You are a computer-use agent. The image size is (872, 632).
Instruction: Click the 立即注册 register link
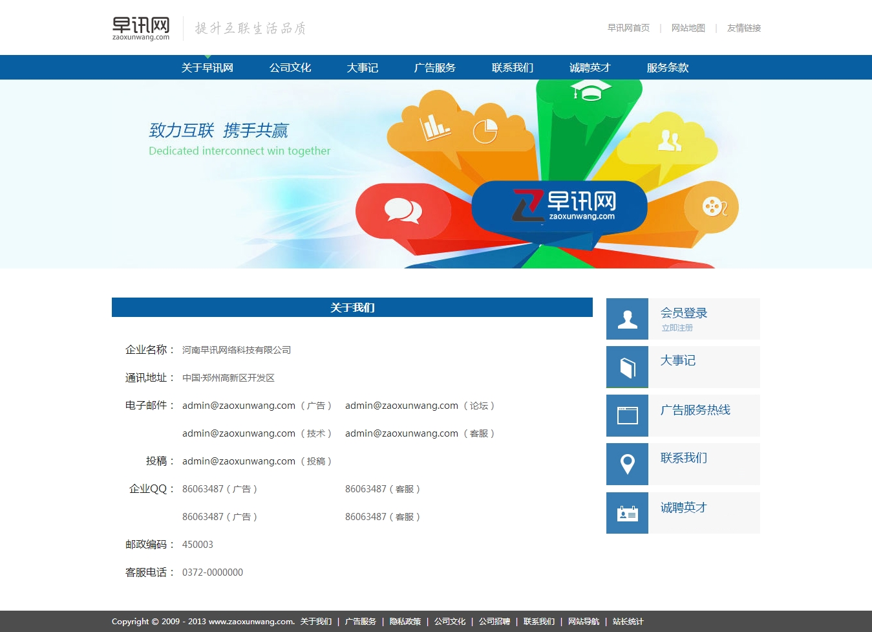pyautogui.click(x=677, y=328)
